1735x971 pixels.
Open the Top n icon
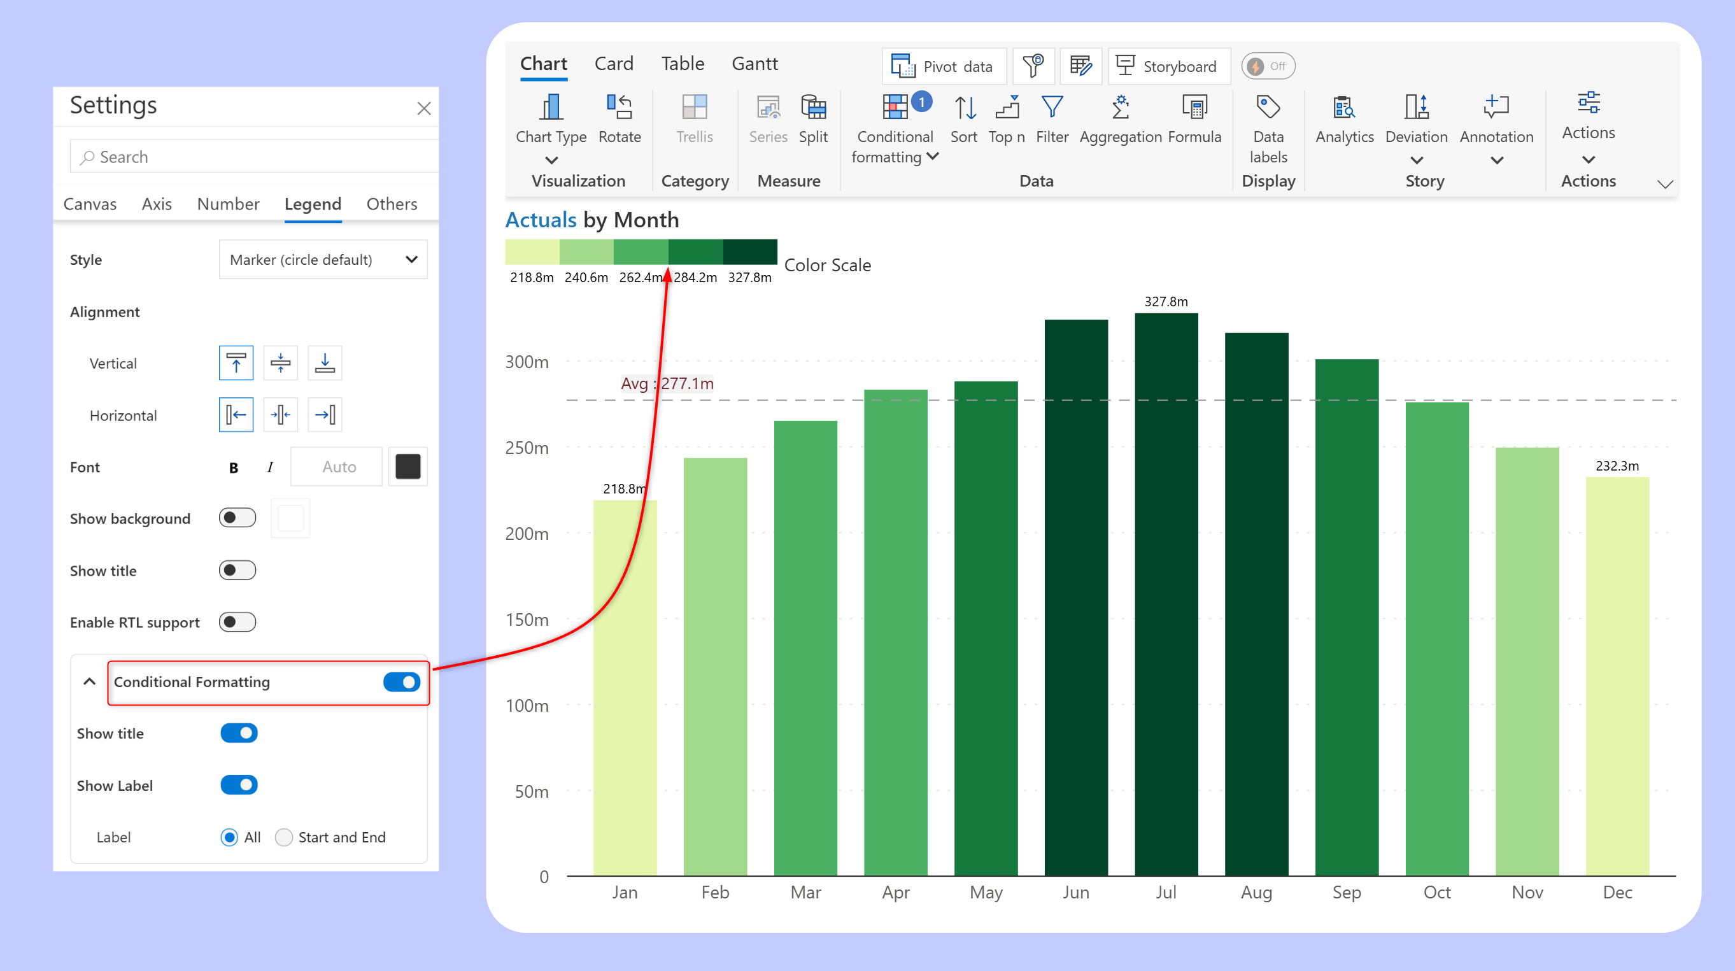(1007, 108)
